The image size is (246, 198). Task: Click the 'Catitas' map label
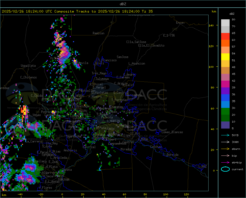click(x=156, y=147)
